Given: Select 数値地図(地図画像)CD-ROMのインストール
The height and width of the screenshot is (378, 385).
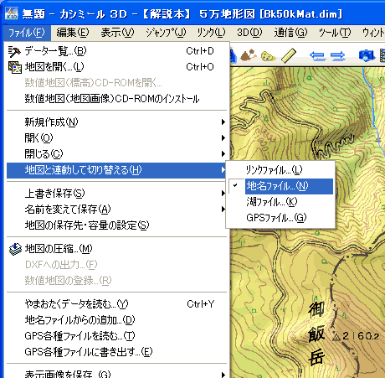Looking at the screenshot, I should coord(116,99).
